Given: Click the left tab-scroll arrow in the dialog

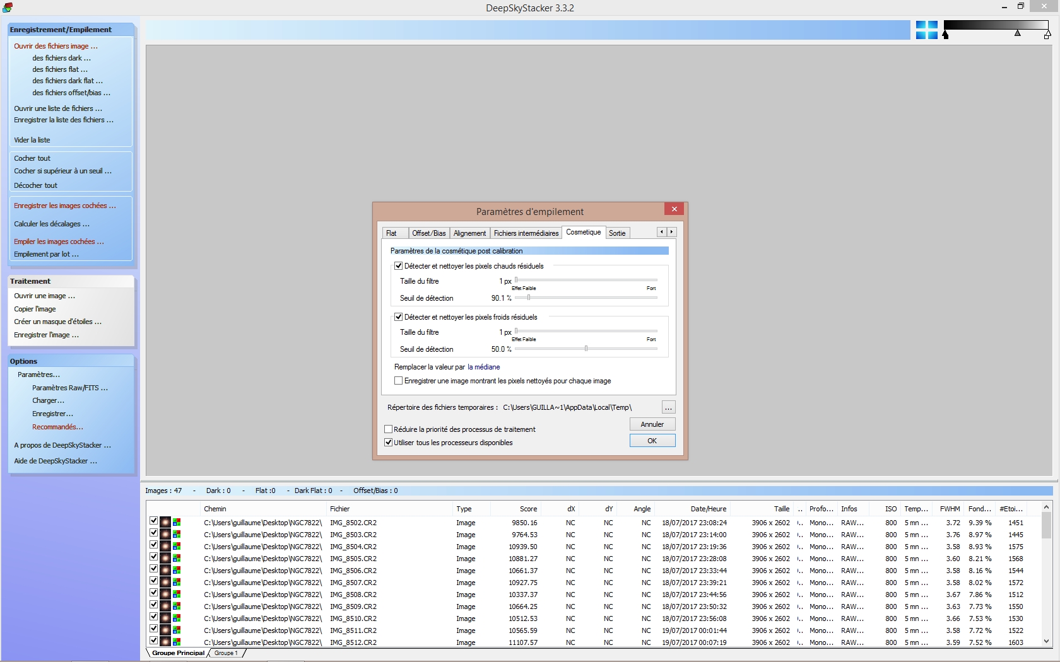Looking at the screenshot, I should (662, 232).
